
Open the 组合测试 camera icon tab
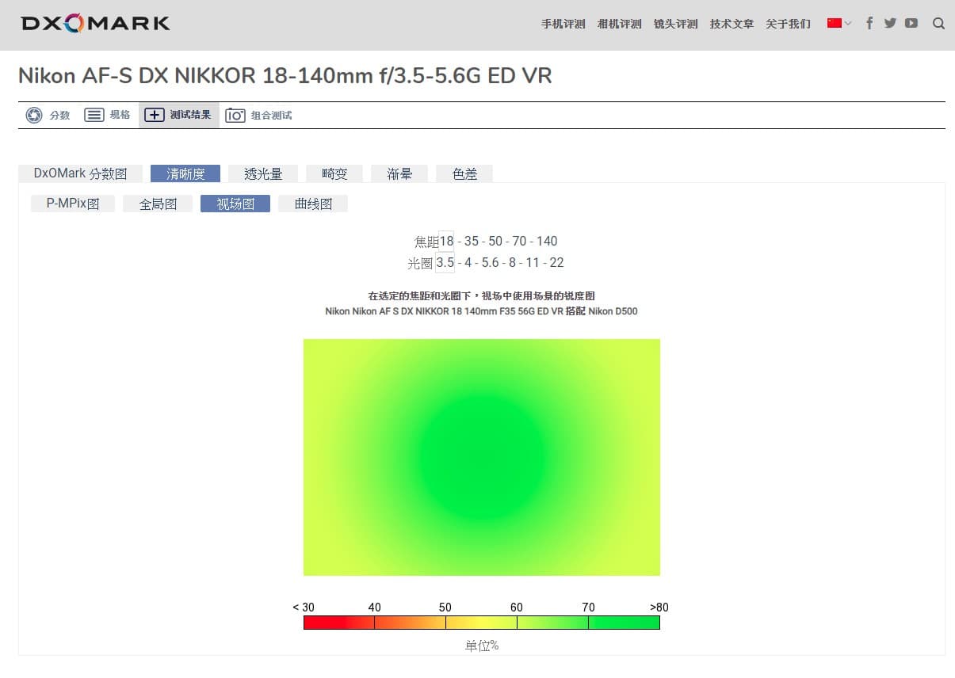coord(235,116)
